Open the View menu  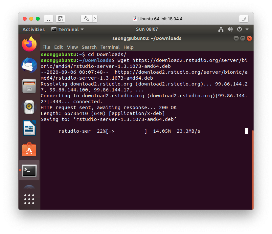click(x=72, y=47)
